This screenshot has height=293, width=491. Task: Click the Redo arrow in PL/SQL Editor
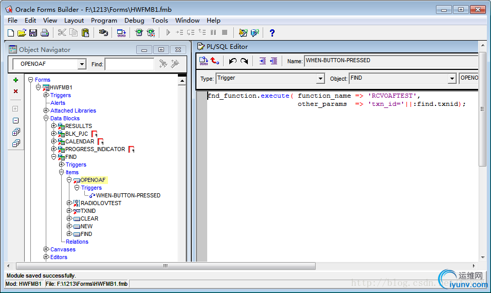[244, 61]
